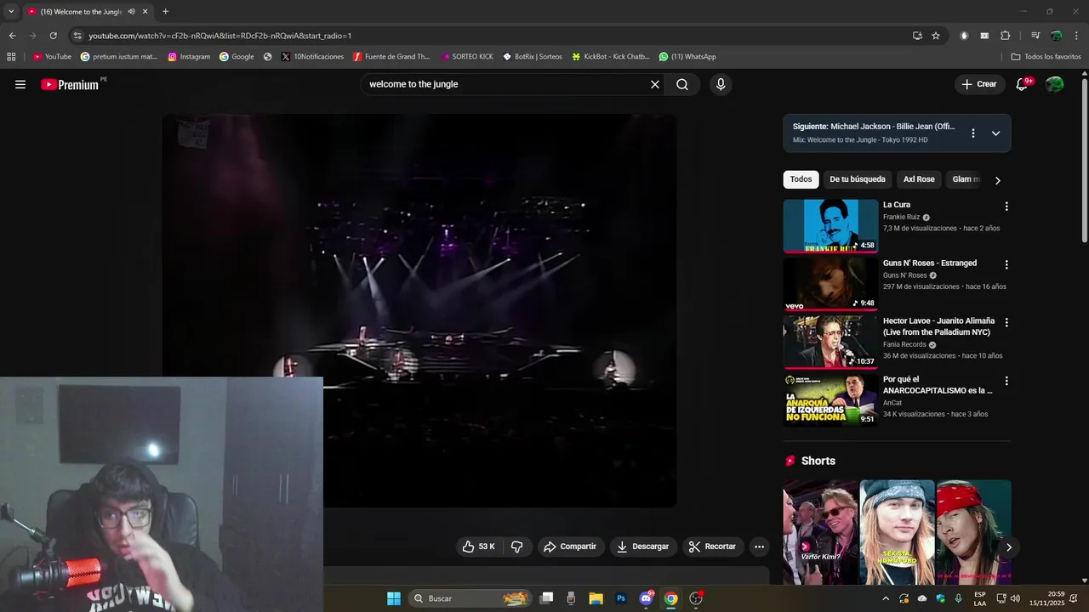
Task: Show hidden tray icons chevron
Action: pos(886,598)
